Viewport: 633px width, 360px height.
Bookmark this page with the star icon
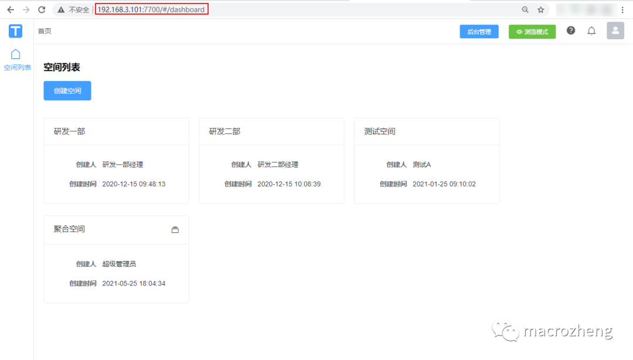pyautogui.click(x=540, y=10)
